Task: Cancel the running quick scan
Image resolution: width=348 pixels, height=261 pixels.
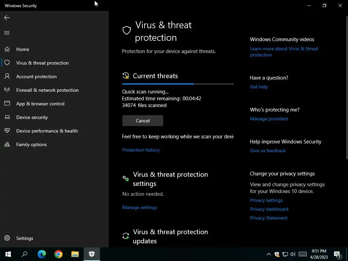Action: (x=143, y=121)
